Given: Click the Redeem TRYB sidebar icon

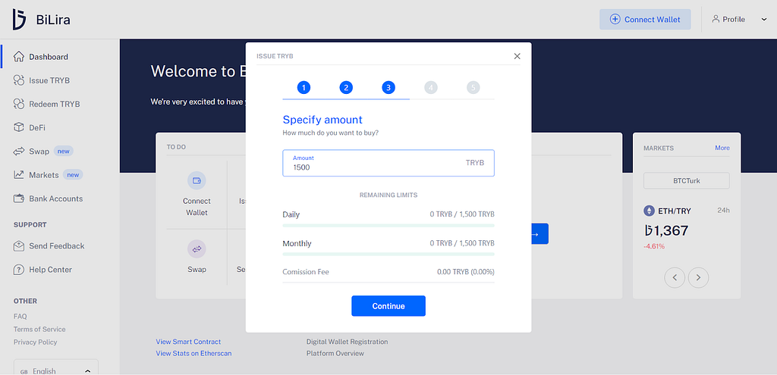Looking at the screenshot, I should (19, 104).
